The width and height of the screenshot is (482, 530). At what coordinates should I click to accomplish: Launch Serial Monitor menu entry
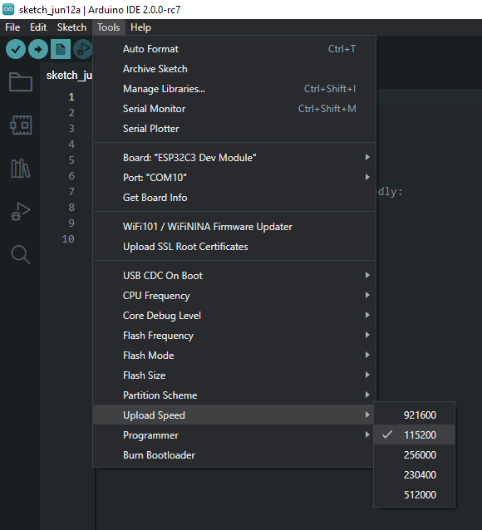point(234,109)
